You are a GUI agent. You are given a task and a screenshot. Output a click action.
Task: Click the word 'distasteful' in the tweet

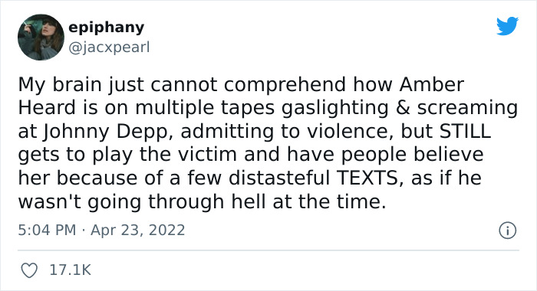click(x=279, y=178)
